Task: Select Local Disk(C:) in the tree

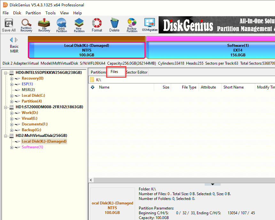Action: coord(33,96)
